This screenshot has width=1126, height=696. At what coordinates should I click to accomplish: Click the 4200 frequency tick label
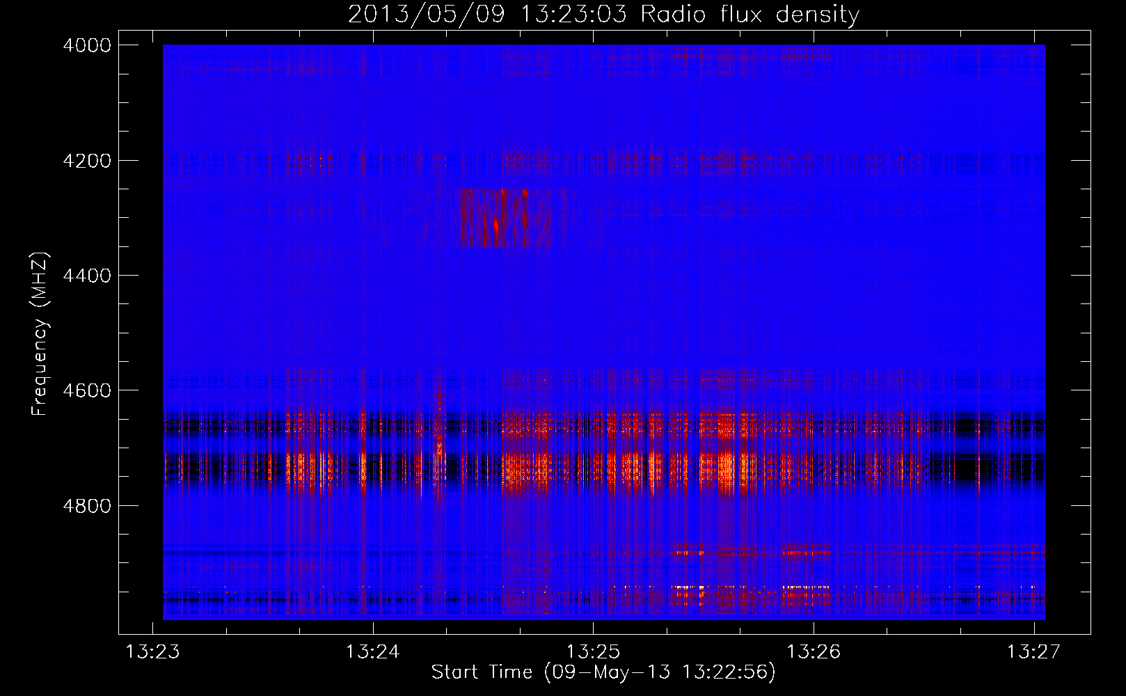(87, 161)
